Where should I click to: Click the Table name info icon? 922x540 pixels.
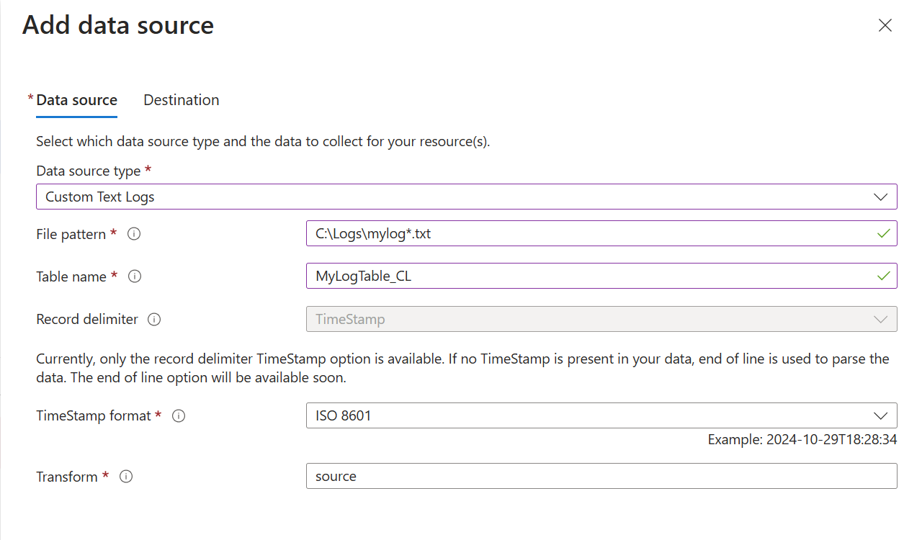(134, 276)
